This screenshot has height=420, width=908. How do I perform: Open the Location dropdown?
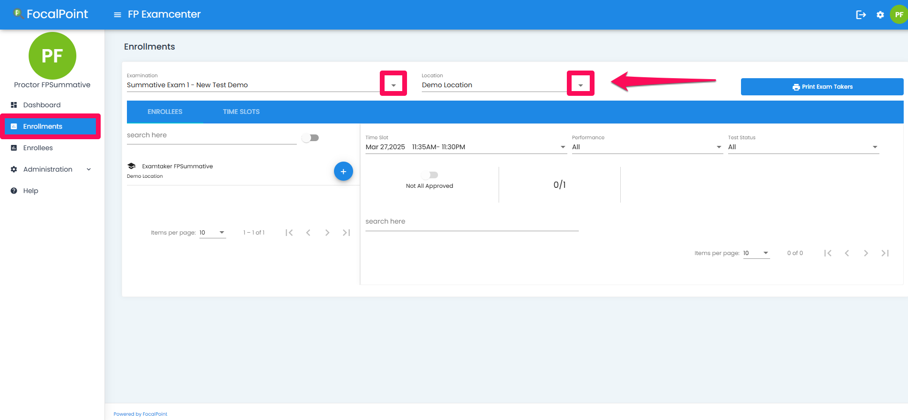[x=580, y=85]
